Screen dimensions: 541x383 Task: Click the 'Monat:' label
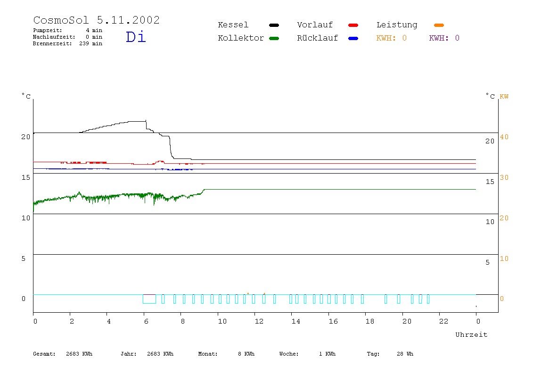click(208, 354)
